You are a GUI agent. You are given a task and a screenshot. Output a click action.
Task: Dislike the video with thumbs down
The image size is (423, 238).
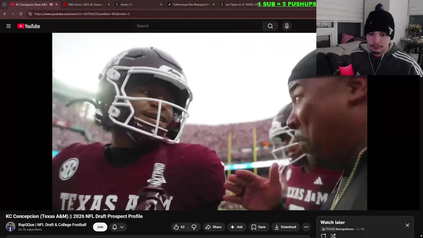tap(194, 227)
